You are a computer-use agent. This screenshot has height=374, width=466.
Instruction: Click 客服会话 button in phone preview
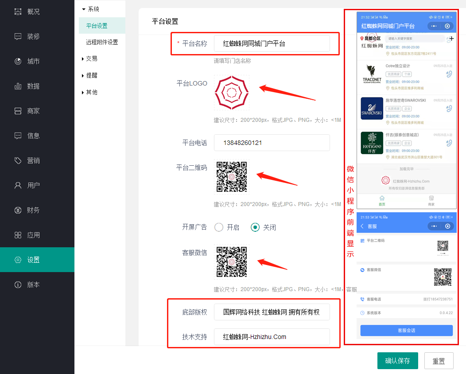(406, 330)
